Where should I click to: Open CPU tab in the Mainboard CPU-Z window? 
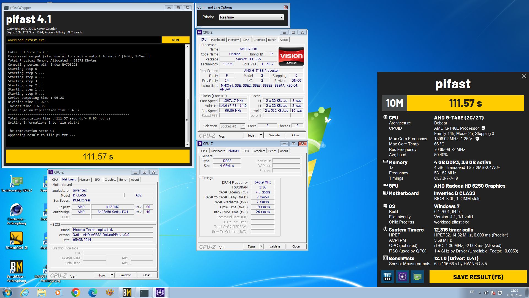(x=55, y=180)
